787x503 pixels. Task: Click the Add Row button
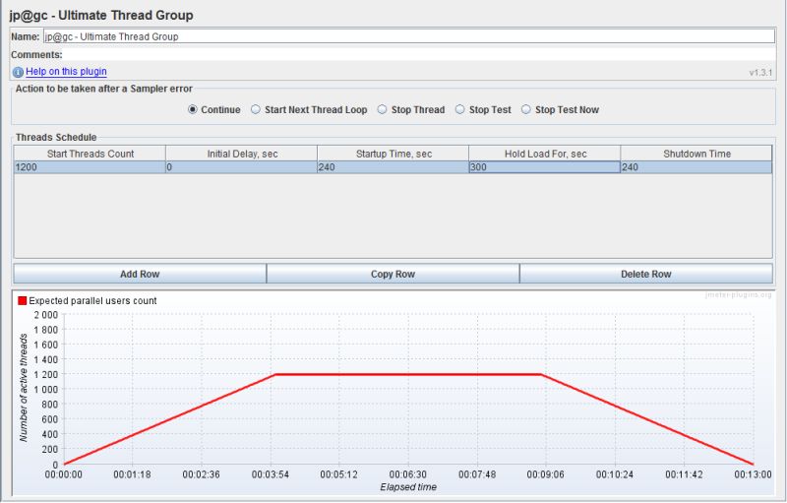click(140, 274)
